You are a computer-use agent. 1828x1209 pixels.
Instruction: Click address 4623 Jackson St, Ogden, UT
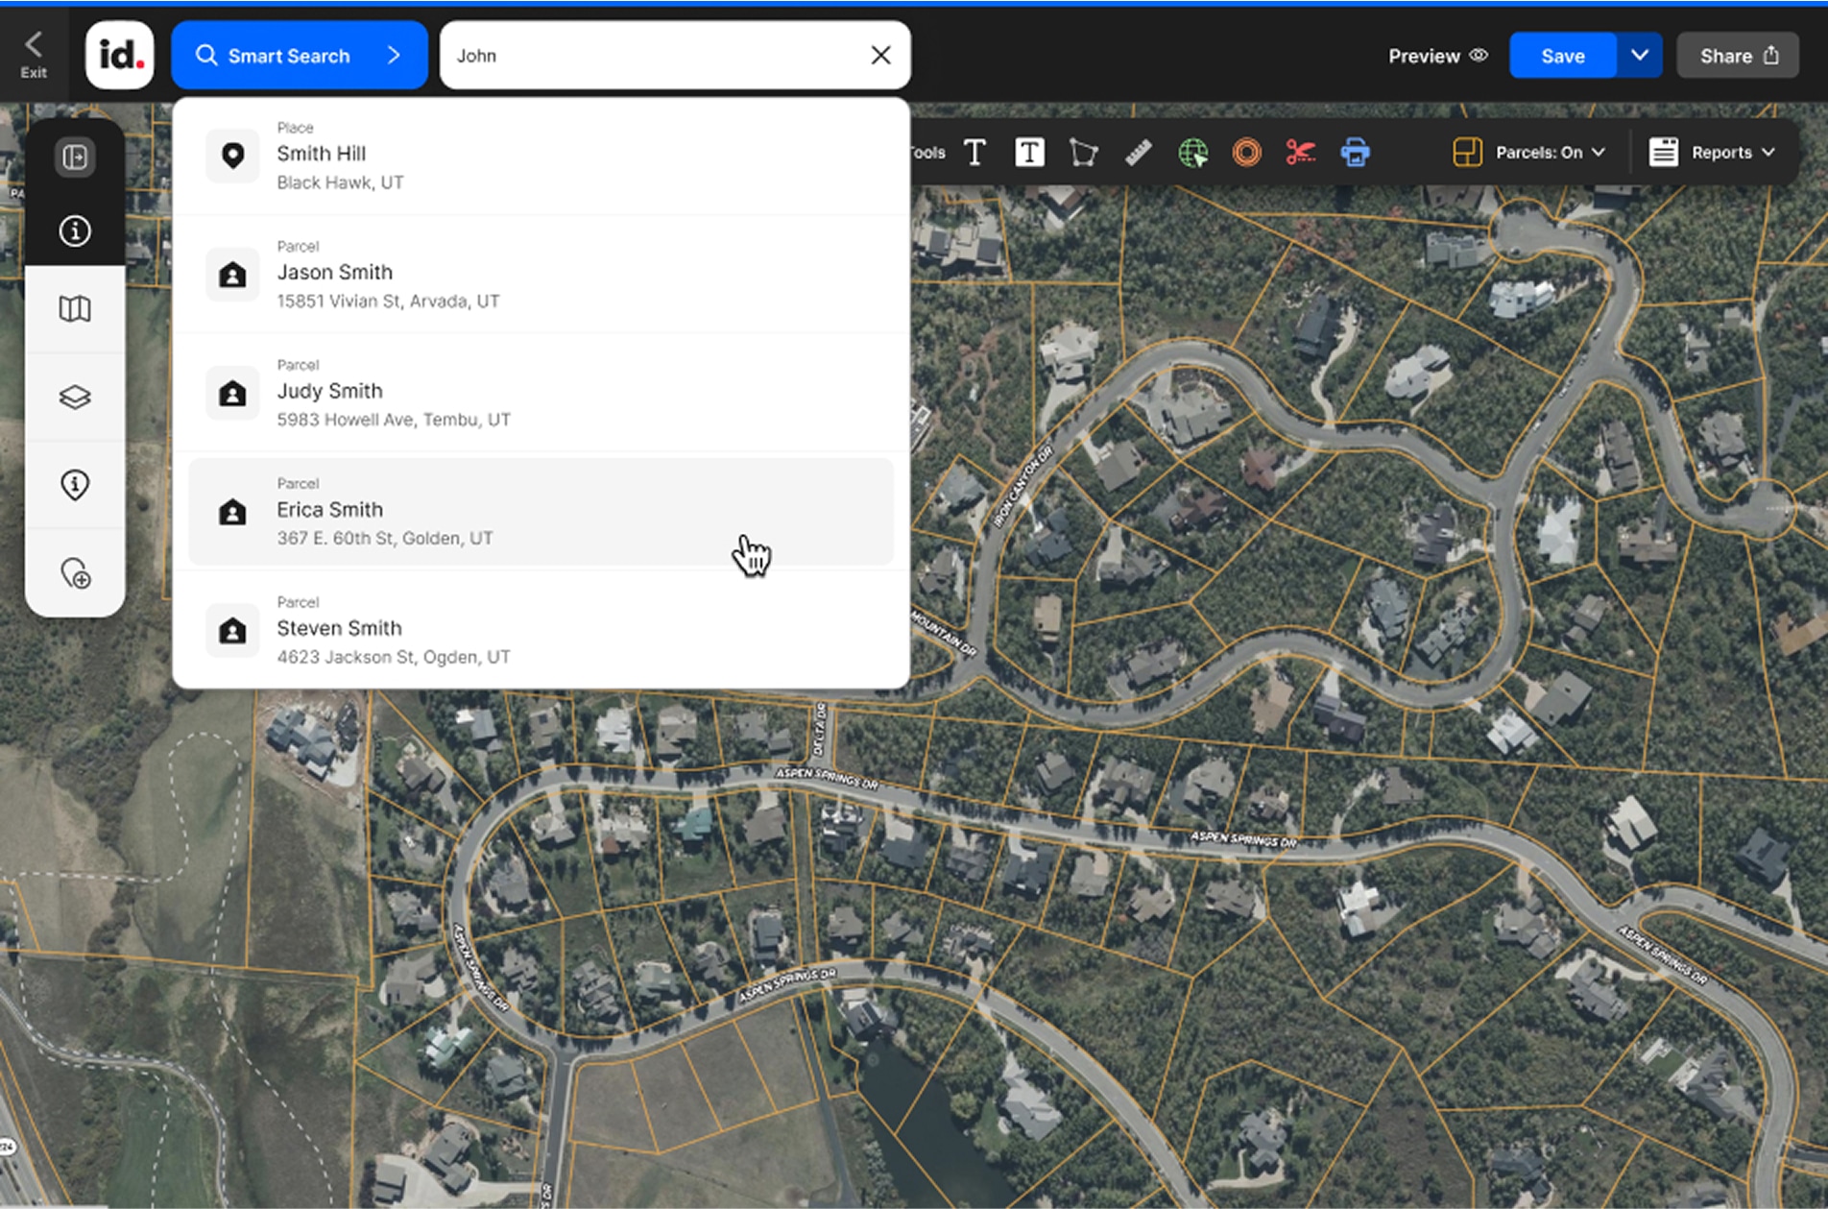tap(394, 657)
